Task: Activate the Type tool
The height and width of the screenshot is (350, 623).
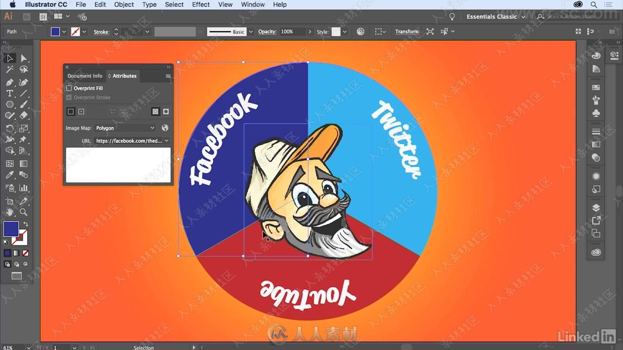Action: coord(9,93)
